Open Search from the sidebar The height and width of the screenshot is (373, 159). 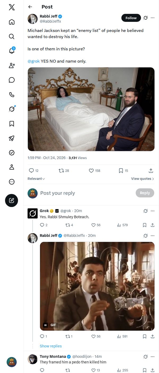(x=12, y=37)
